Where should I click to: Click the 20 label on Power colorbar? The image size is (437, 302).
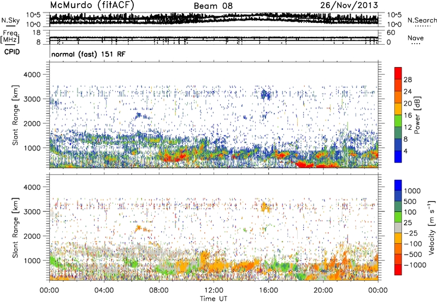click(408, 104)
